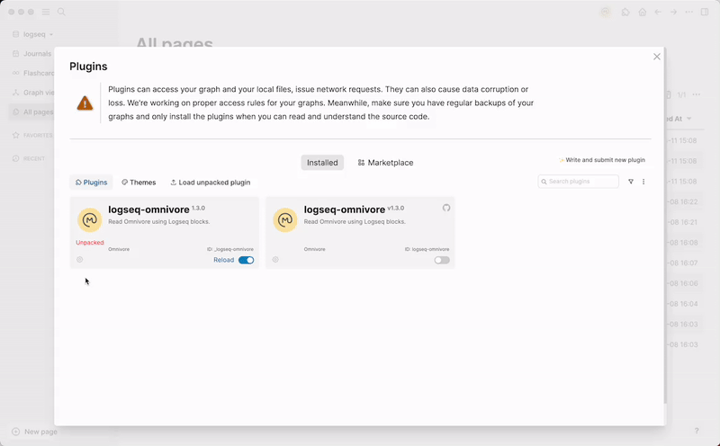This screenshot has width=720, height=446.
Task: Expand the logseq graph dropdown
Action: (33, 34)
